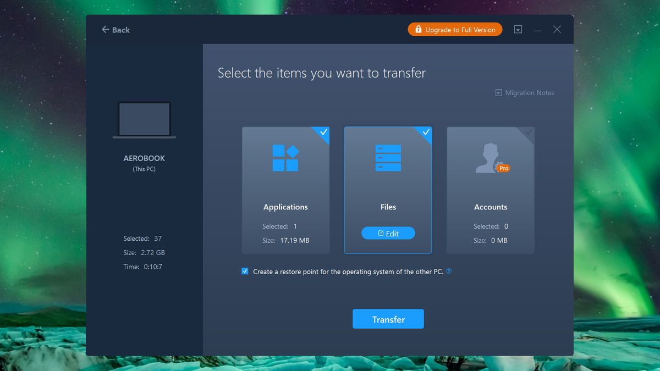Start the Transfer
This screenshot has width=660, height=371.
pyautogui.click(x=388, y=319)
